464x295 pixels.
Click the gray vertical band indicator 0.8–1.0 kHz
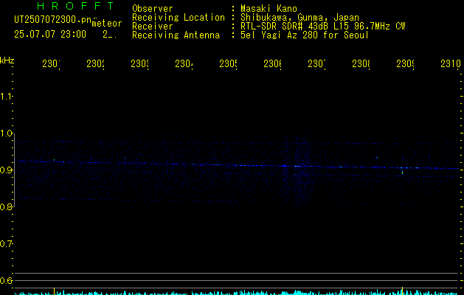15,170
